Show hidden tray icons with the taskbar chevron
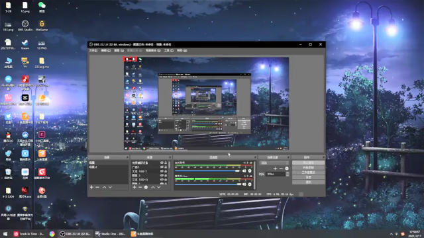 click(391, 234)
